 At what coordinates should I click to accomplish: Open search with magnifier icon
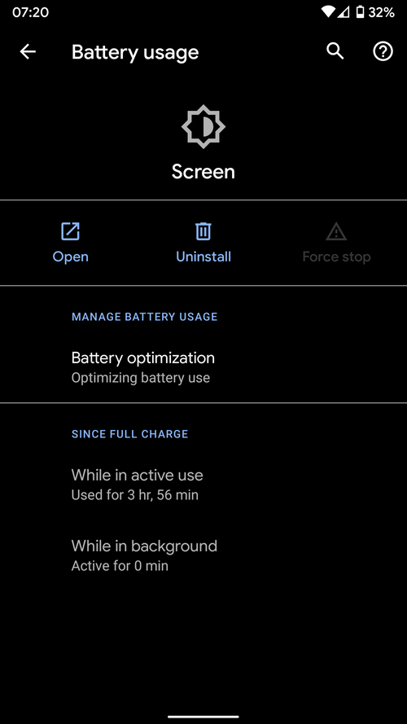(x=335, y=51)
